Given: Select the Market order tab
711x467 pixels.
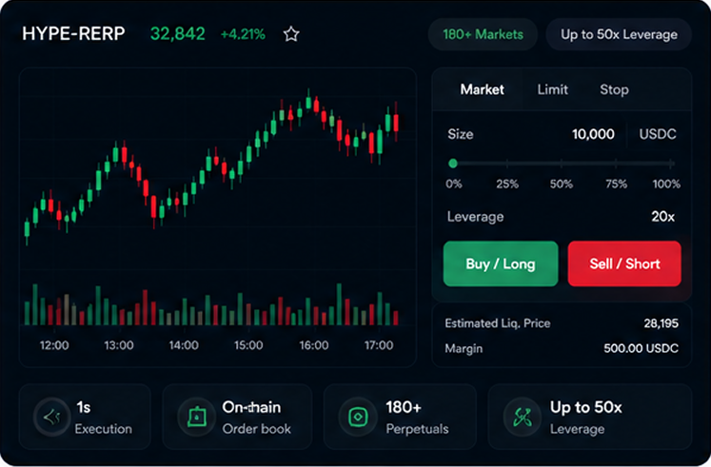Looking at the screenshot, I should click(482, 89).
